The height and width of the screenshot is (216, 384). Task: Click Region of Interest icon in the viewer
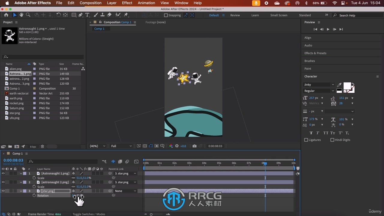157,146
